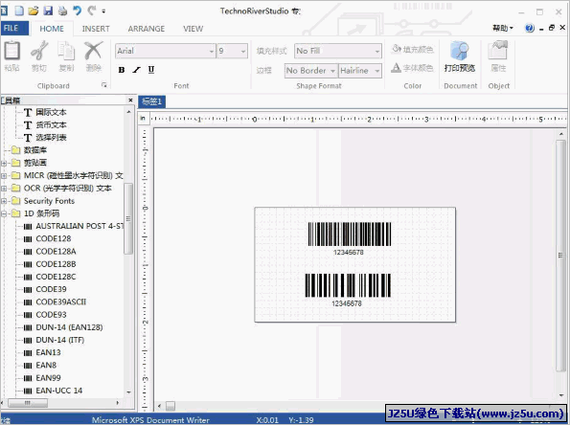Image resolution: width=570 pixels, height=425 pixels.
Task: Open the FILE menu
Action: click(x=14, y=29)
